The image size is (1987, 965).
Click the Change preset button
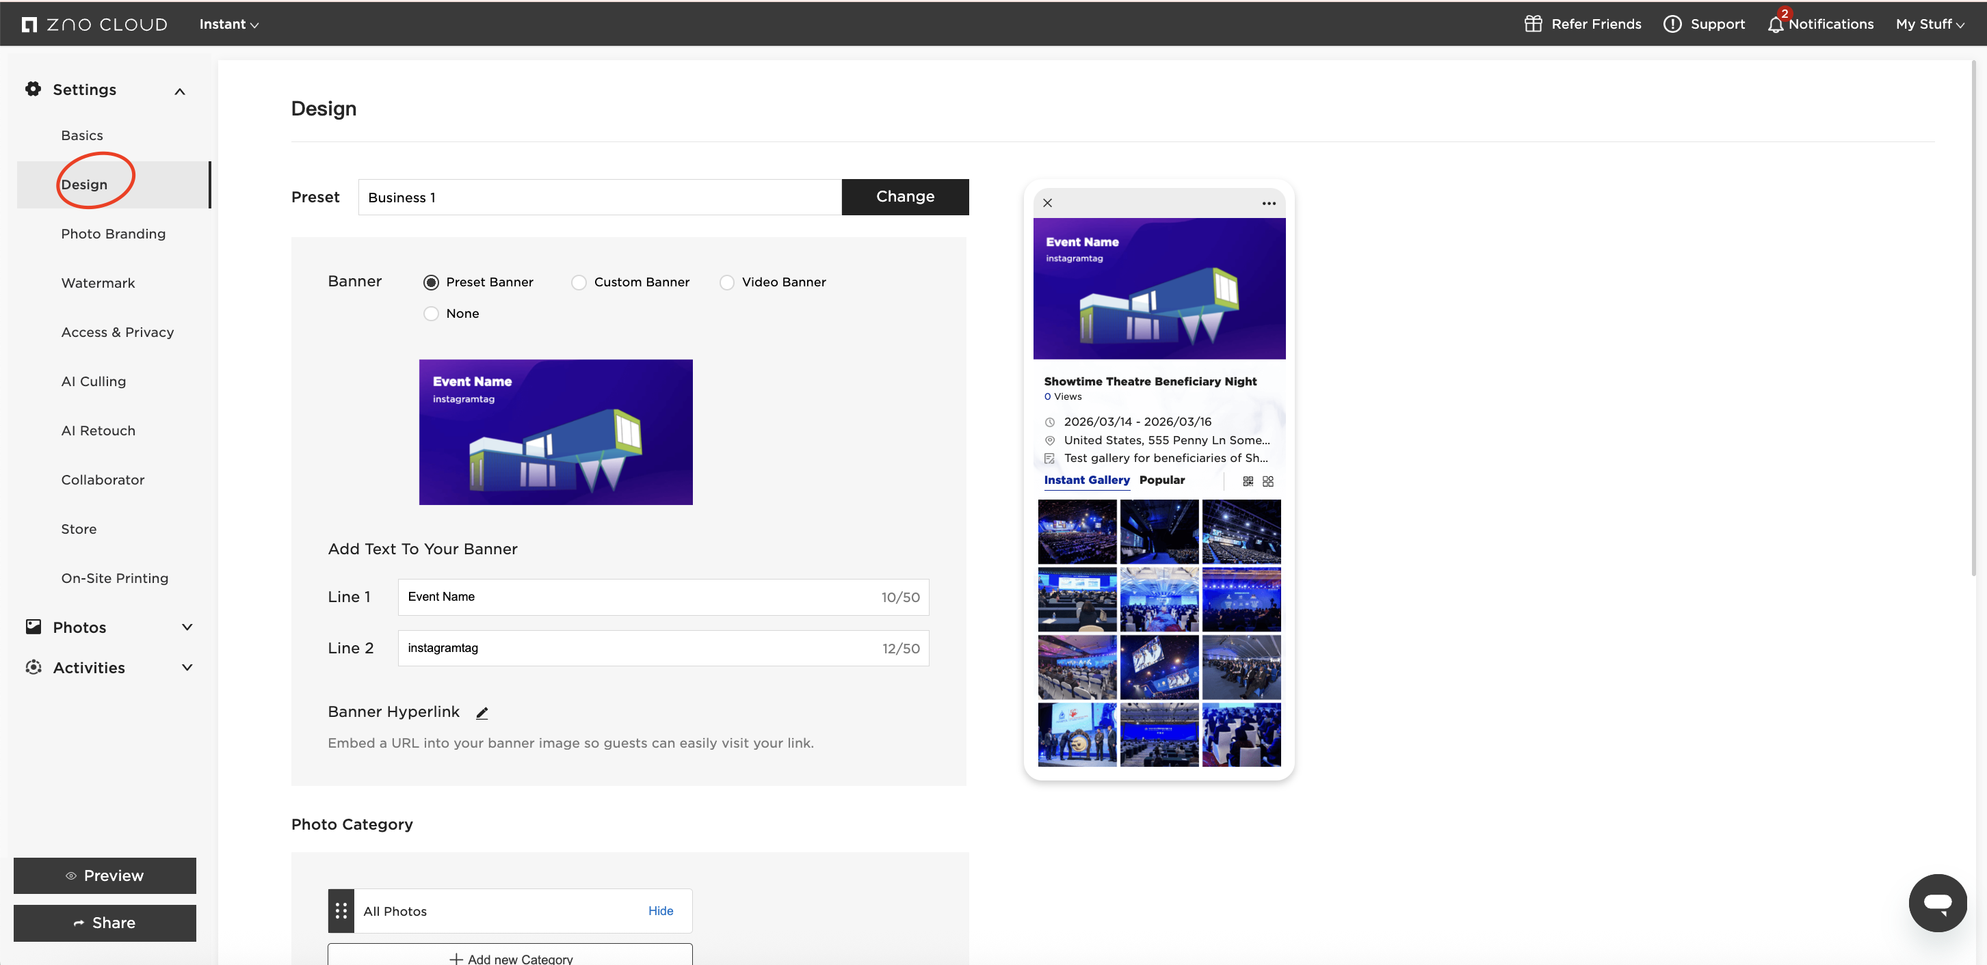coord(904,197)
